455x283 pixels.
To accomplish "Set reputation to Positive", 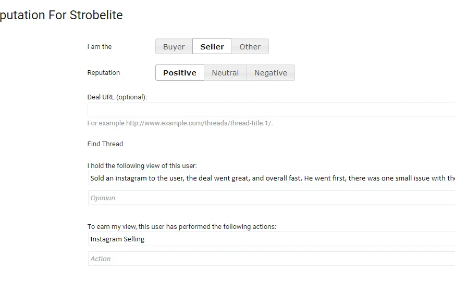I will click(x=179, y=73).
